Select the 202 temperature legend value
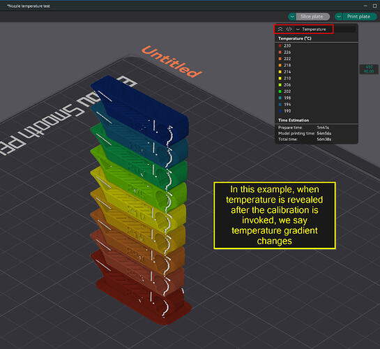The image size is (380, 349). [287, 91]
